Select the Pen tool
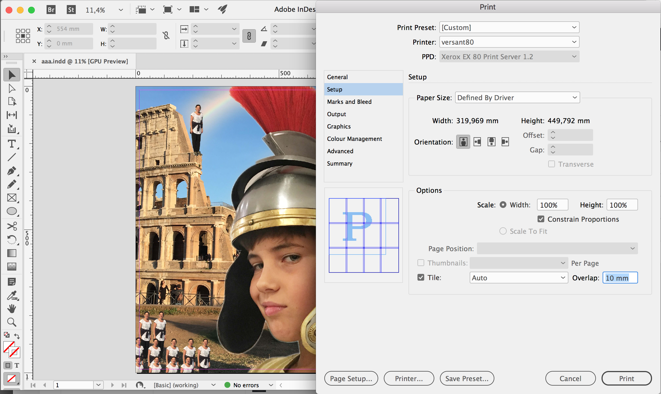Screen dimensions: 661x394 (12, 171)
